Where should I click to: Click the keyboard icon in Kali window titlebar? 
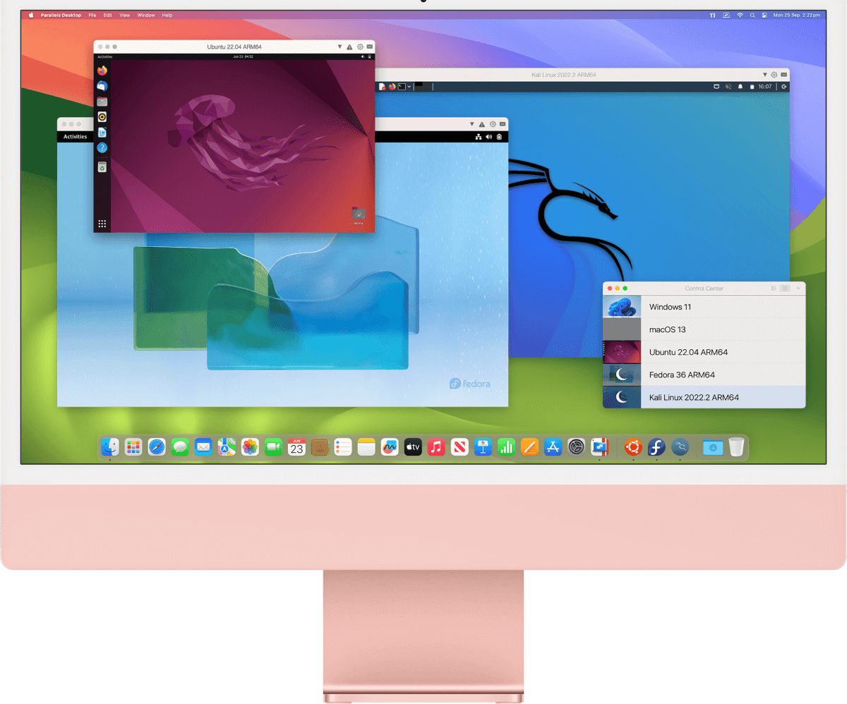coord(783,75)
